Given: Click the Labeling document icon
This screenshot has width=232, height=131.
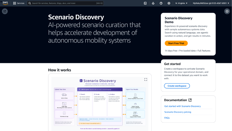Looking at the screenshot, I should 135,95.
